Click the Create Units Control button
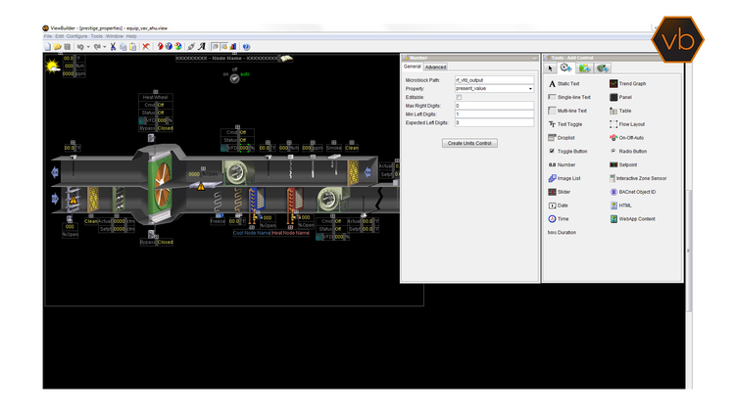The height and width of the screenshot is (413, 735). coord(470,143)
